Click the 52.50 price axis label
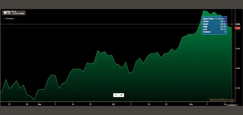Viewport: 243px width, 115px height. point(238,49)
